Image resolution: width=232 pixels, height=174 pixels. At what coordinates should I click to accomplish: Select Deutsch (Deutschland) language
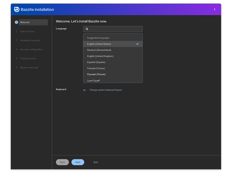(113, 50)
